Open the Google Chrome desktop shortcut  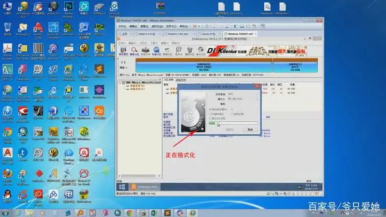[7, 135]
